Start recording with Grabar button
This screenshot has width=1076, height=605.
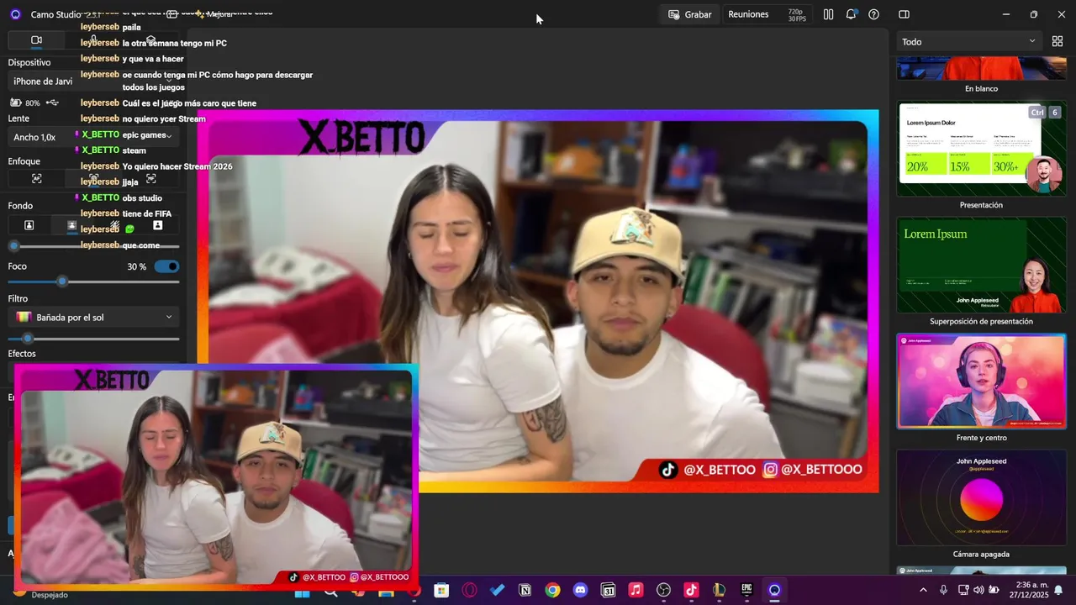(690, 14)
